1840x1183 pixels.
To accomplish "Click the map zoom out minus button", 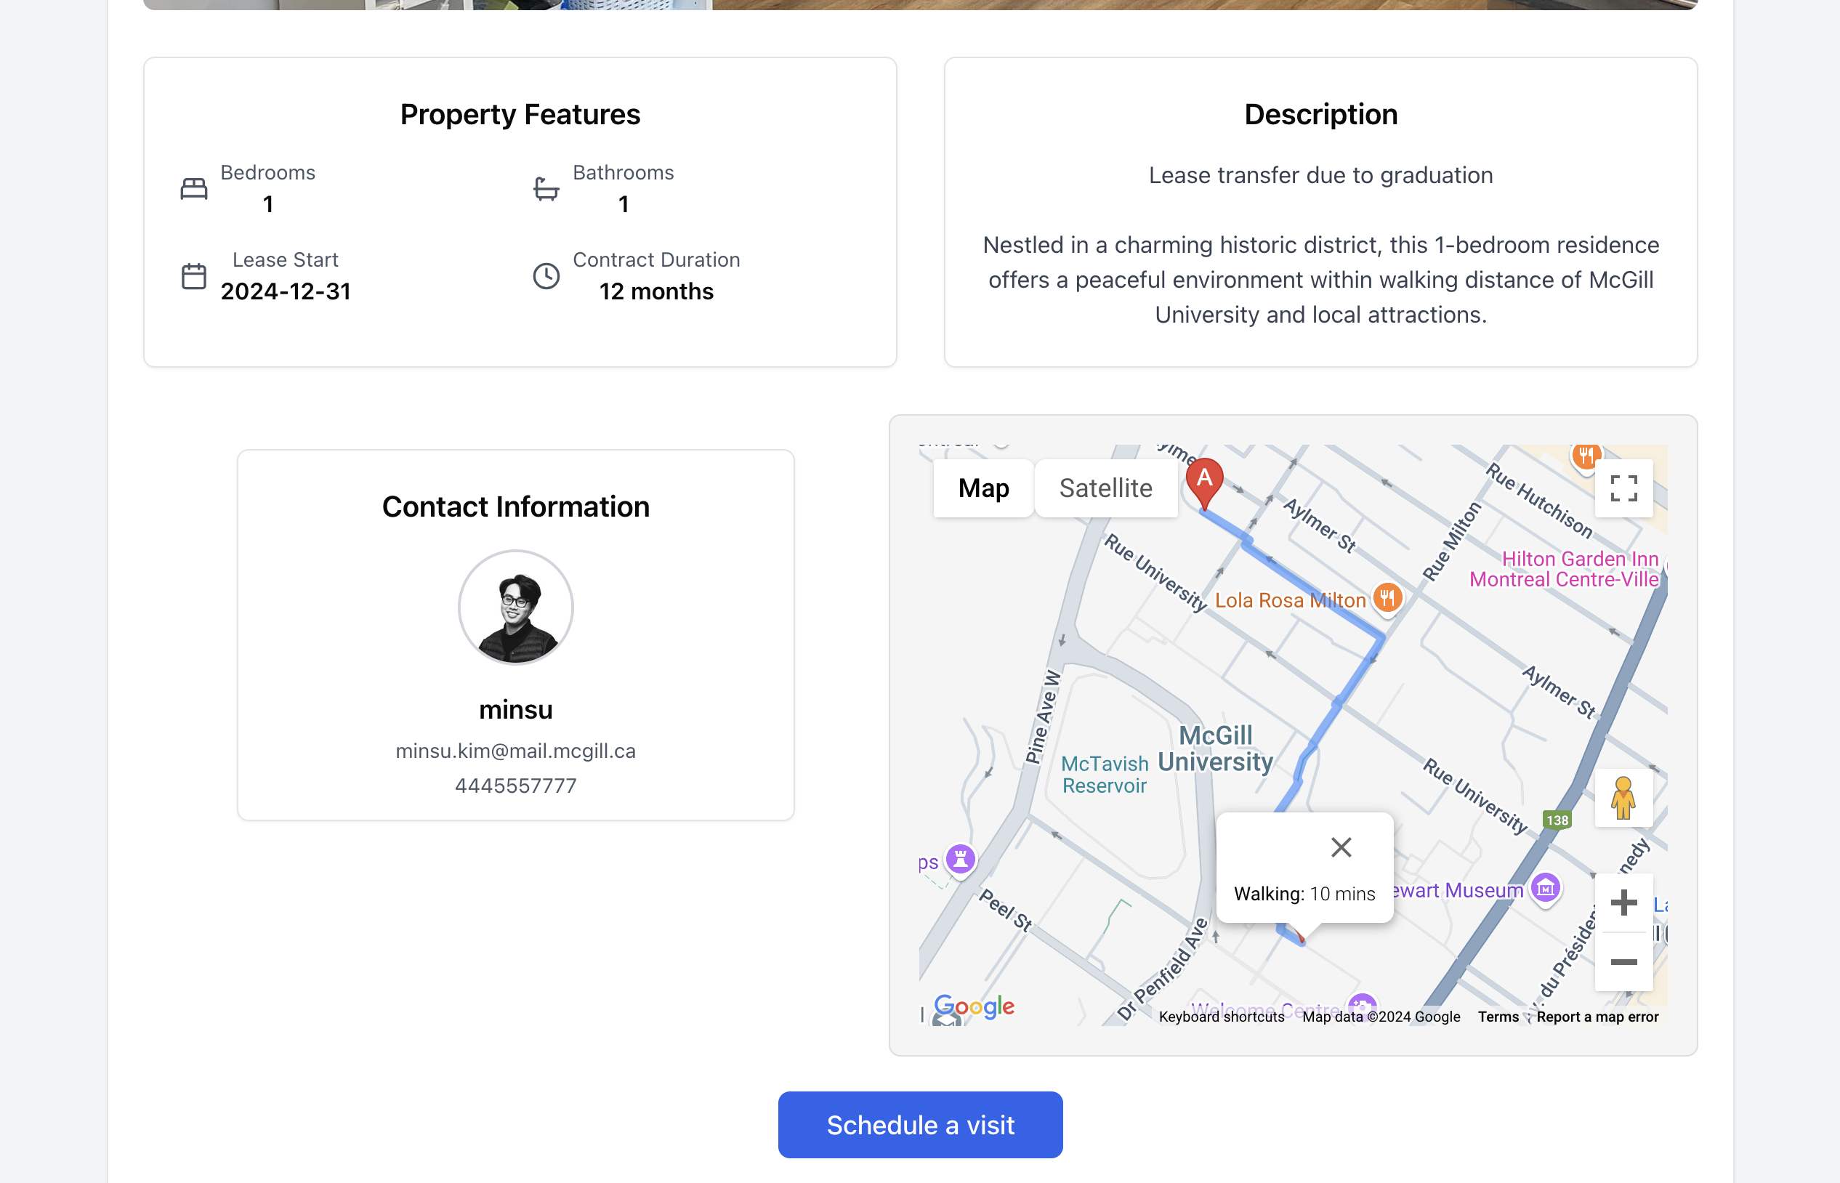I will coord(1623,962).
